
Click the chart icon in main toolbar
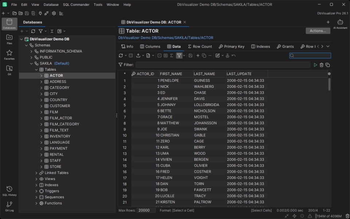point(61,13)
